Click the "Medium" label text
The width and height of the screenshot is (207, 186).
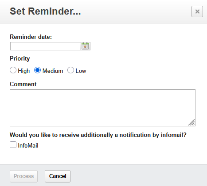click(x=53, y=71)
